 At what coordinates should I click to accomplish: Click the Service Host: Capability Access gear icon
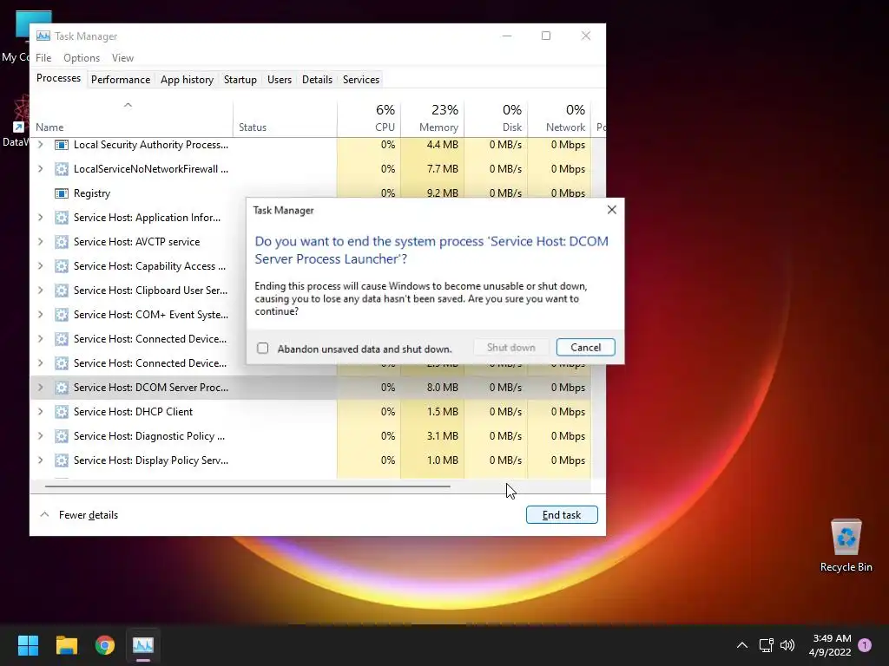pyautogui.click(x=62, y=266)
